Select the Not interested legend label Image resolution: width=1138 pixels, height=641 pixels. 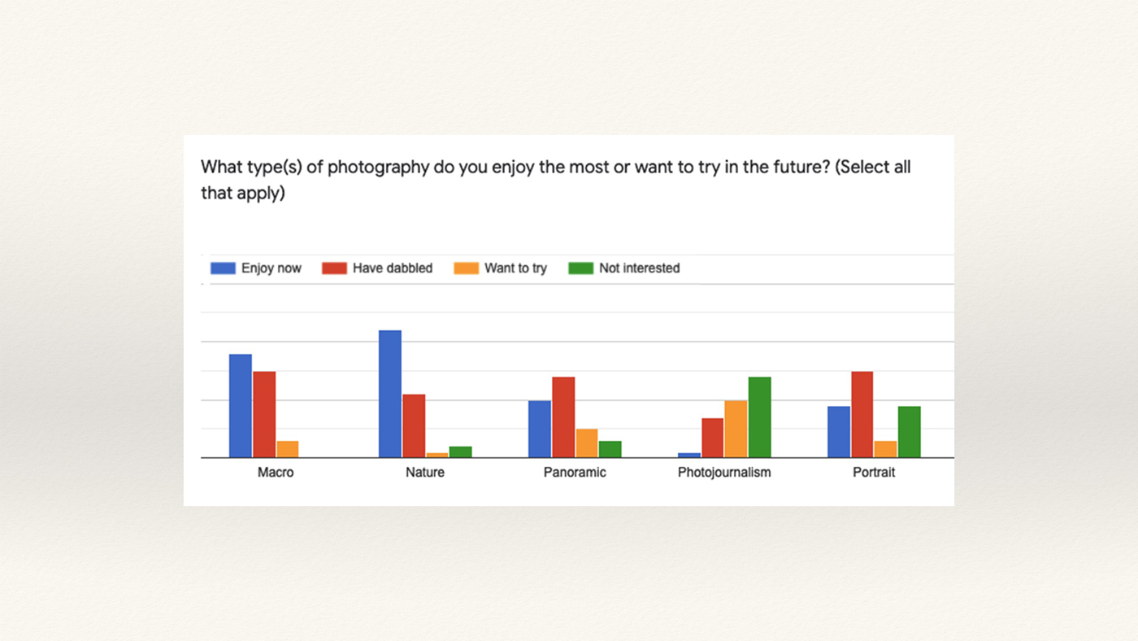(x=639, y=268)
